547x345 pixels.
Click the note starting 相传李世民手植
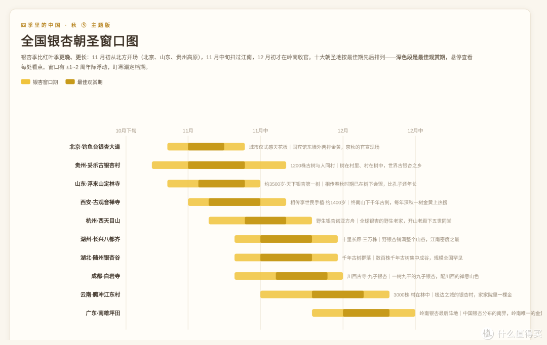pyautogui.click(x=369, y=202)
